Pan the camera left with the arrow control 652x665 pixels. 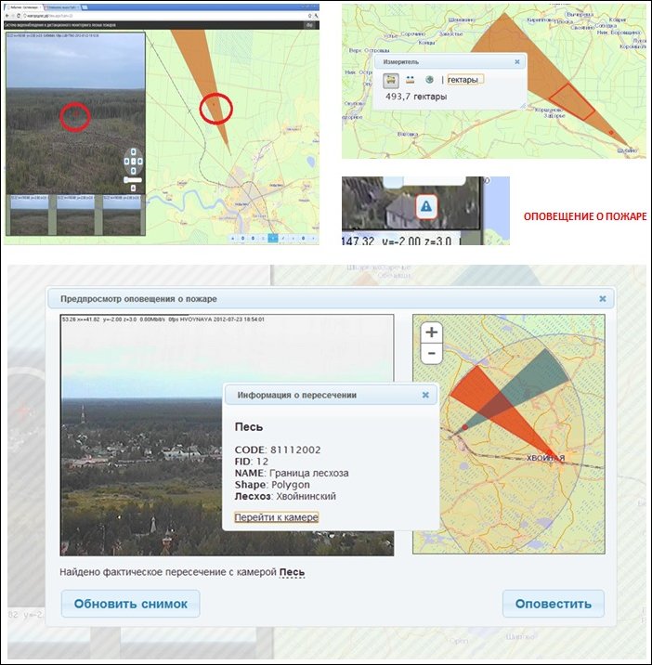click(125, 162)
